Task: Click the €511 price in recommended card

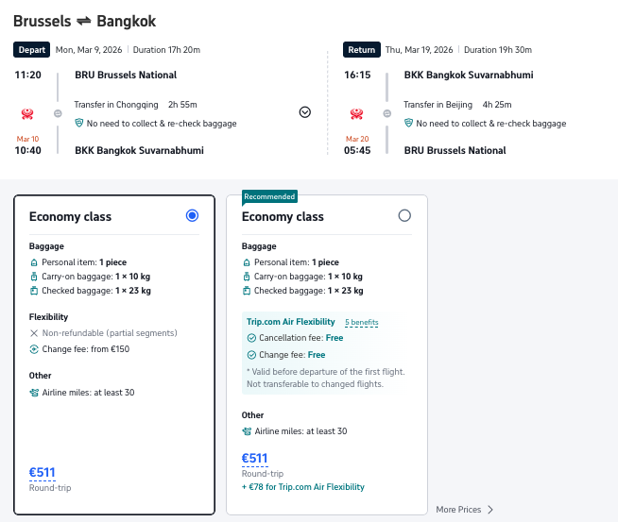Action: coord(255,459)
